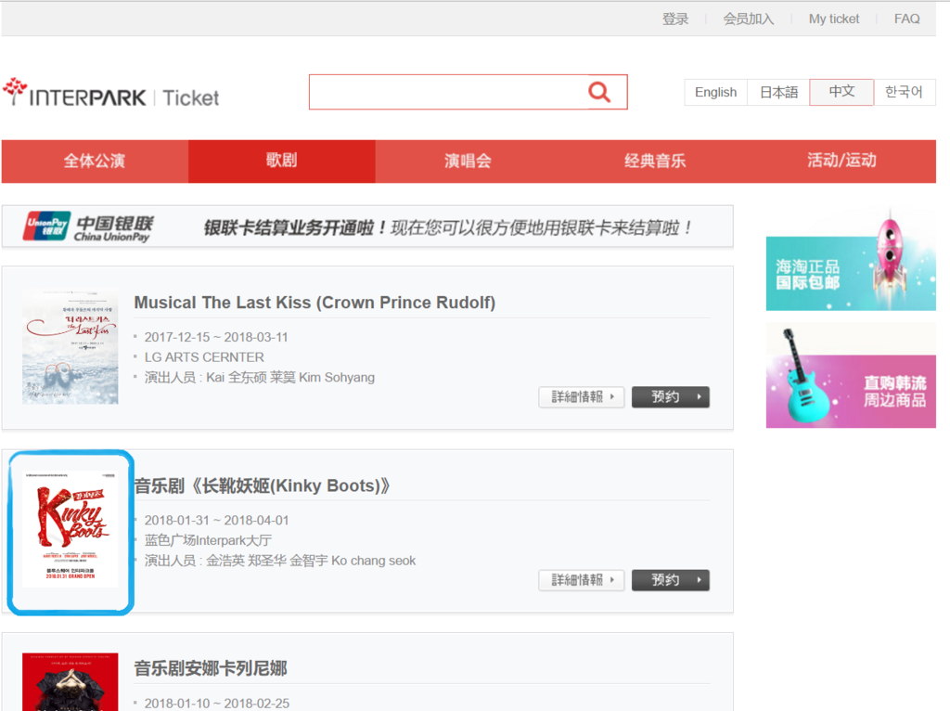This screenshot has height=711, width=950.
Task: Click the date 2018-01-10 ~ 2018-02-25
Action: pyautogui.click(x=216, y=704)
